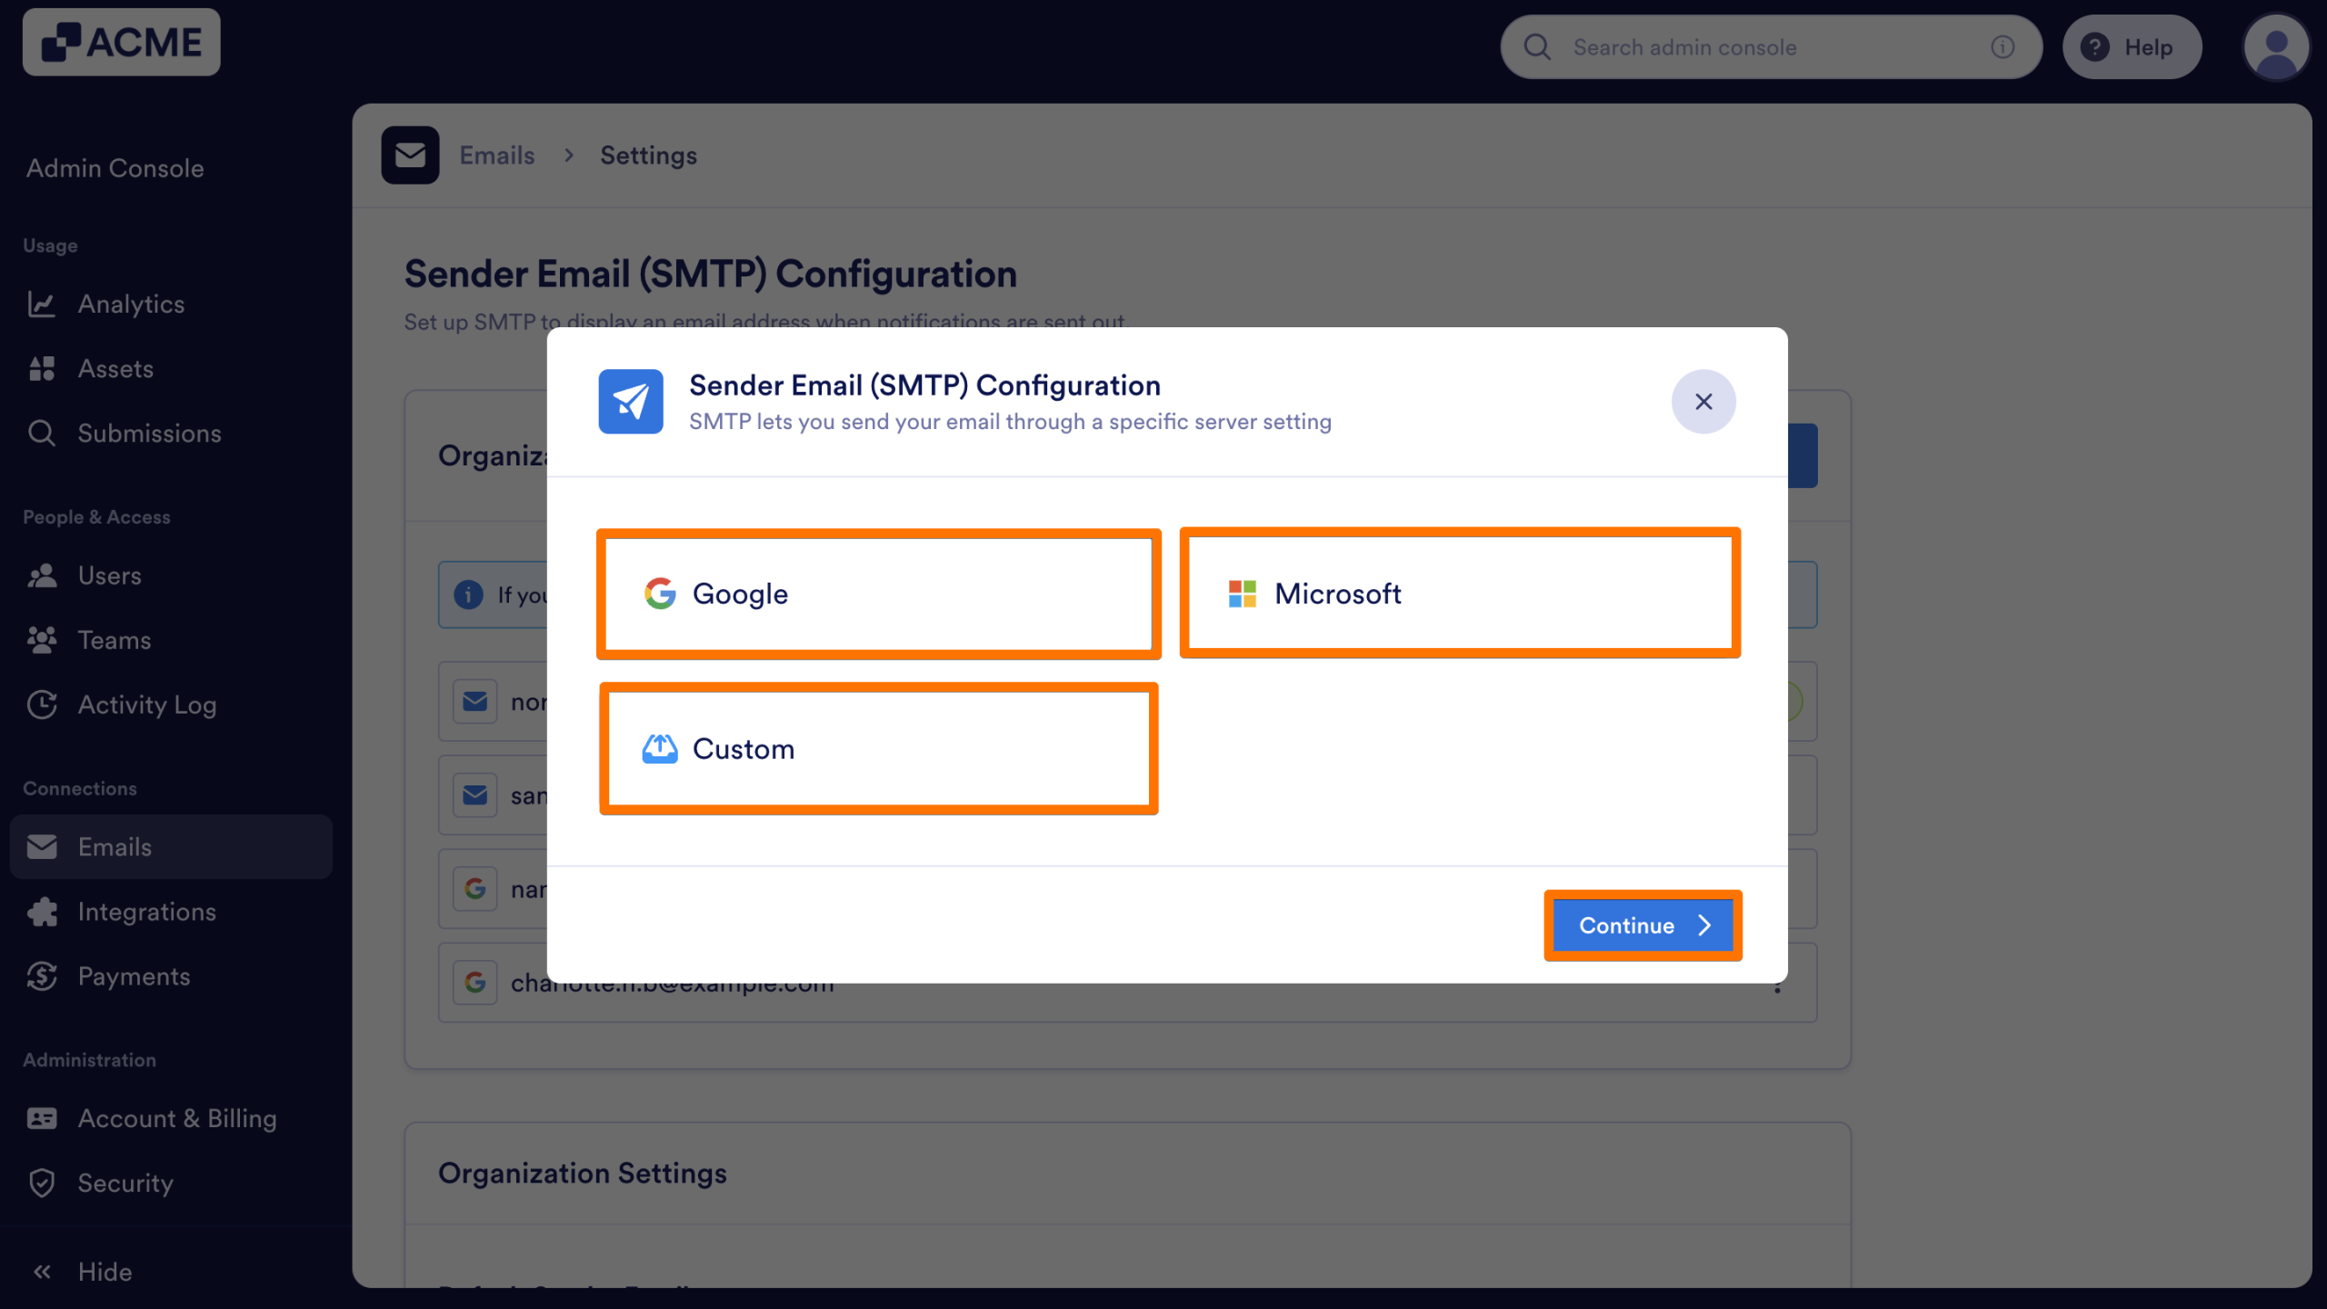Open Integrations with the puzzle icon

click(x=42, y=911)
